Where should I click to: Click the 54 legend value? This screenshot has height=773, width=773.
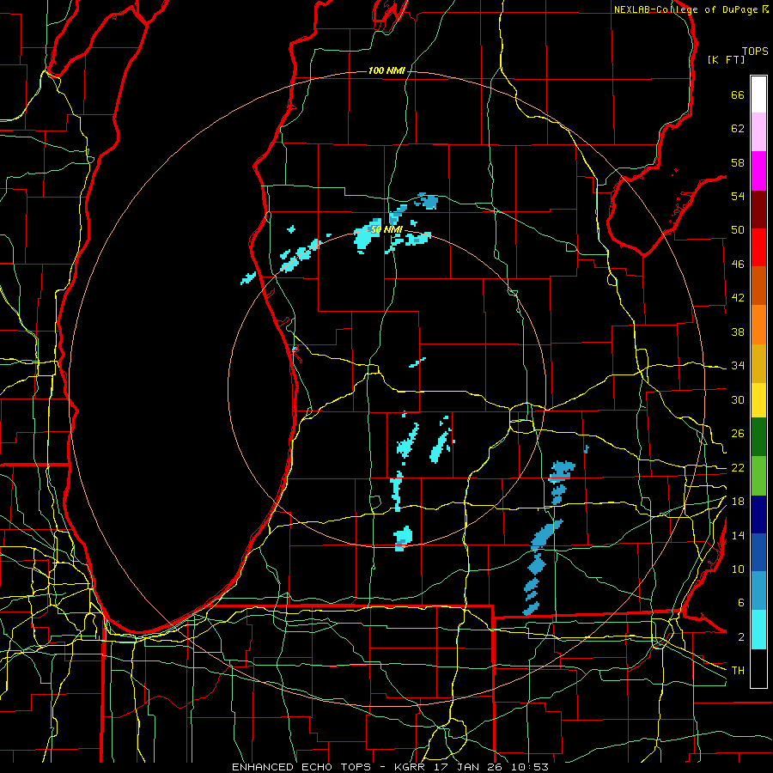click(738, 196)
